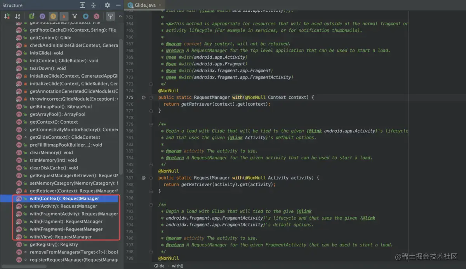Viewport: 466px width, 269px height.
Task: Hide the Structure panel with minus icon
Action: coord(117,5)
